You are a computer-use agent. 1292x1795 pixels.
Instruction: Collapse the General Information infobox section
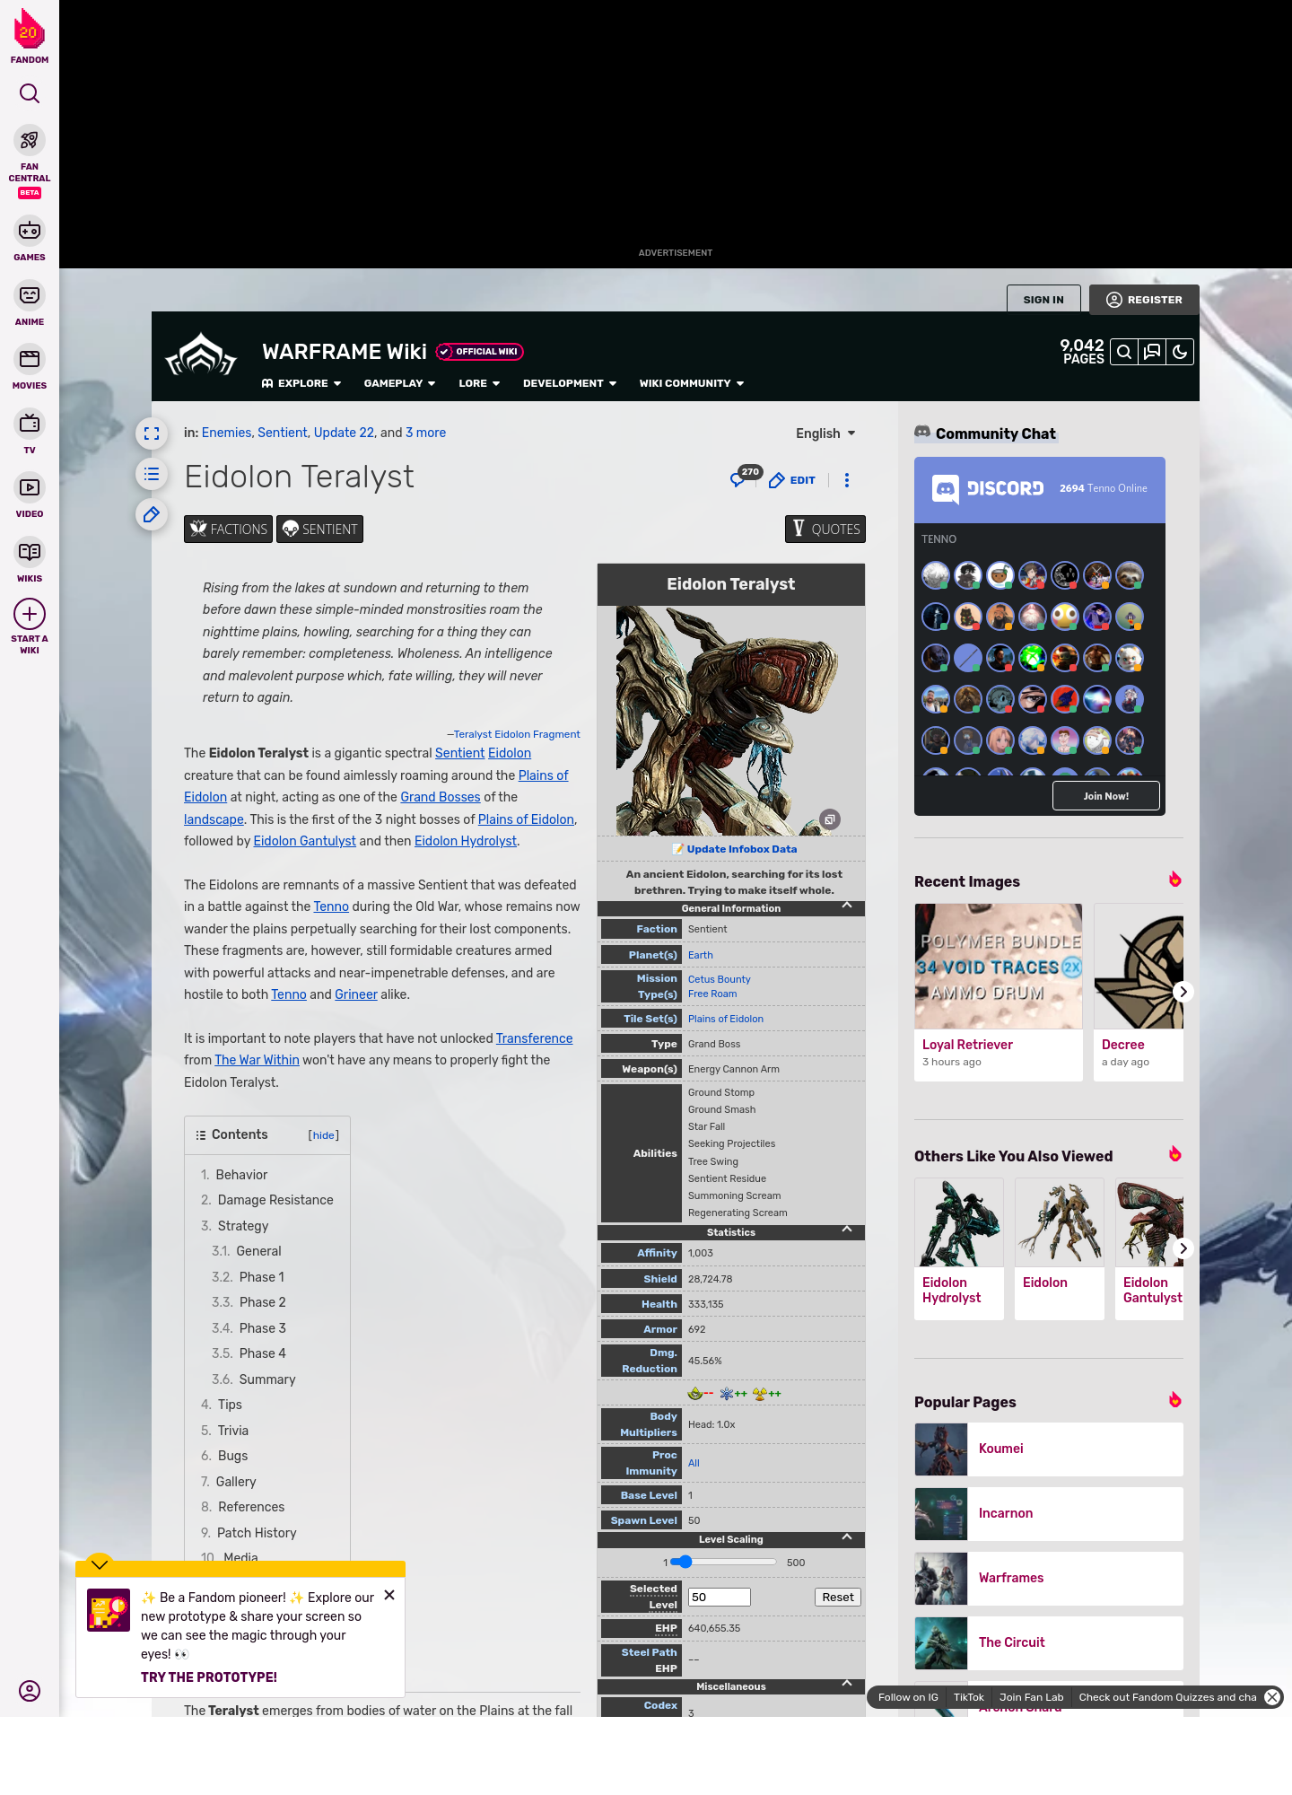tap(847, 906)
